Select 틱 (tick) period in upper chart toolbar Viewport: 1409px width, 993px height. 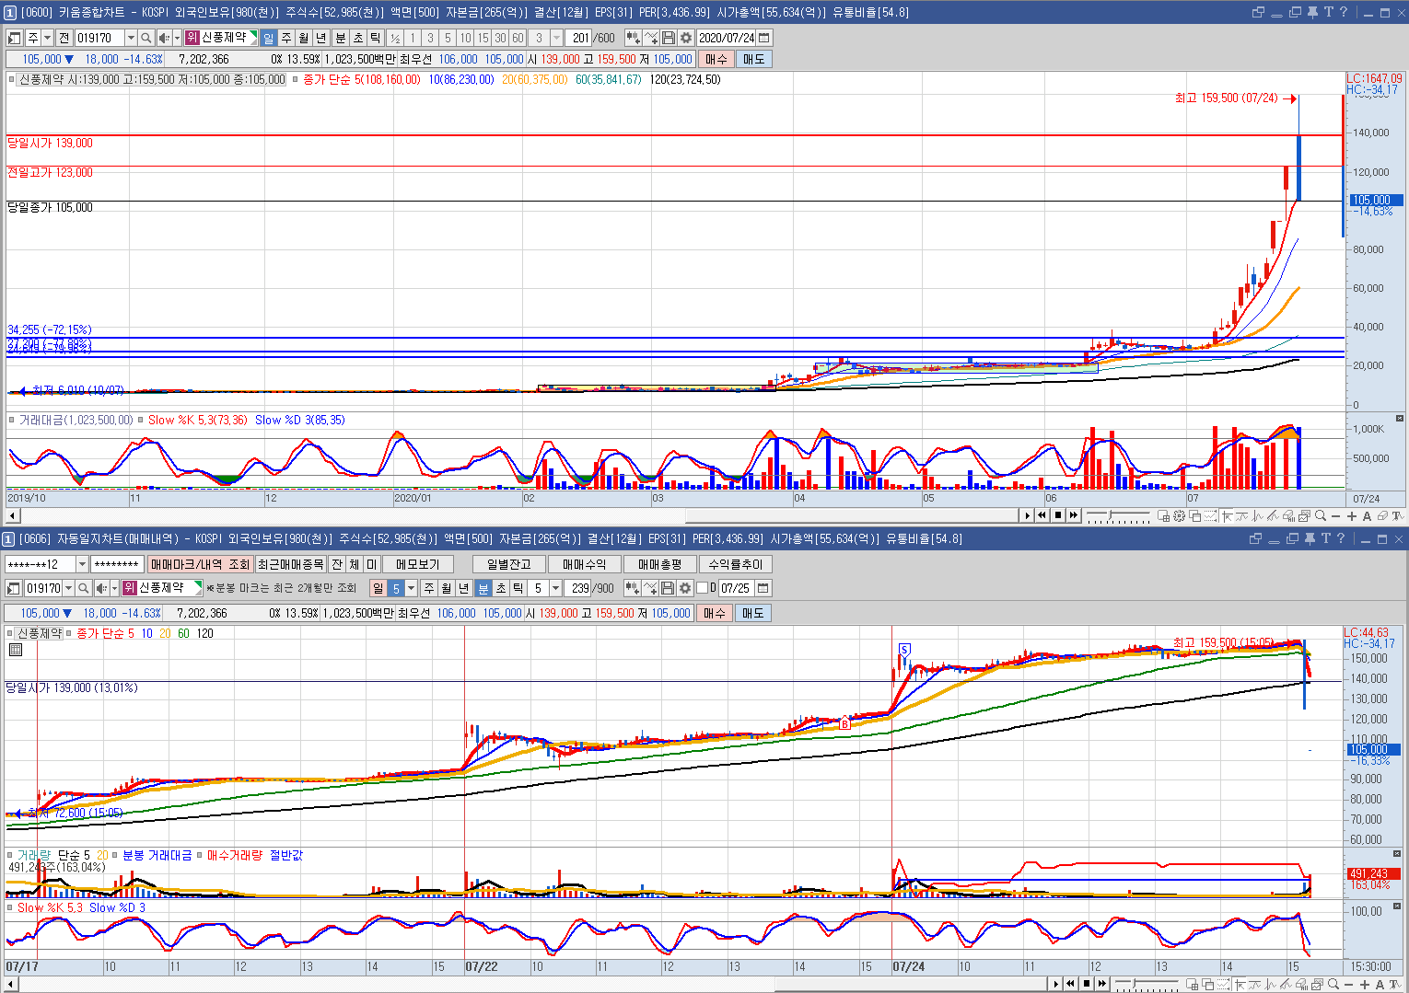point(376,38)
